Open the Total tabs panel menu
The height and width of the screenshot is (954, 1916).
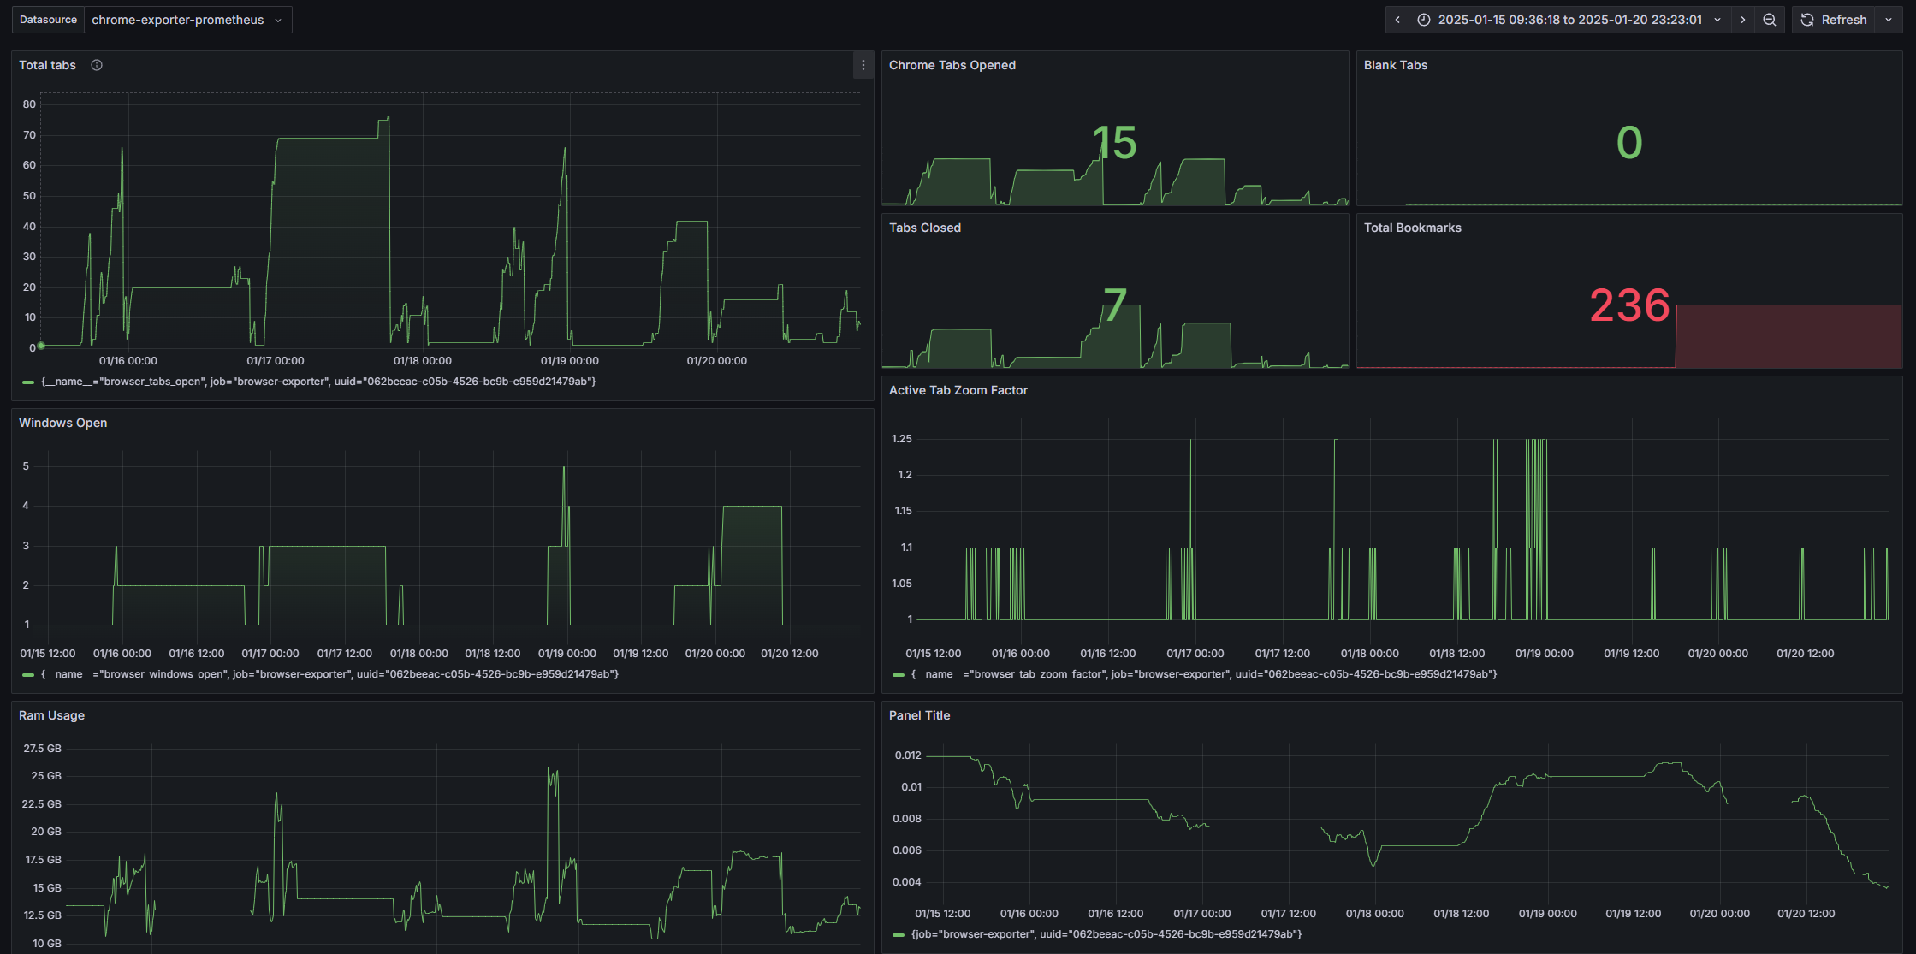pos(863,65)
